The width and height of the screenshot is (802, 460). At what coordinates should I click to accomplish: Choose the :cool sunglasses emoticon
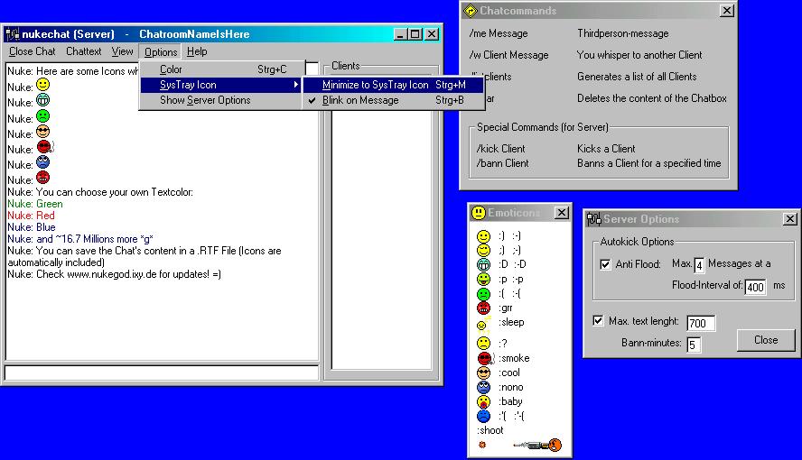click(x=483, y=373)
